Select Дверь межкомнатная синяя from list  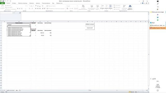point(15,36)
